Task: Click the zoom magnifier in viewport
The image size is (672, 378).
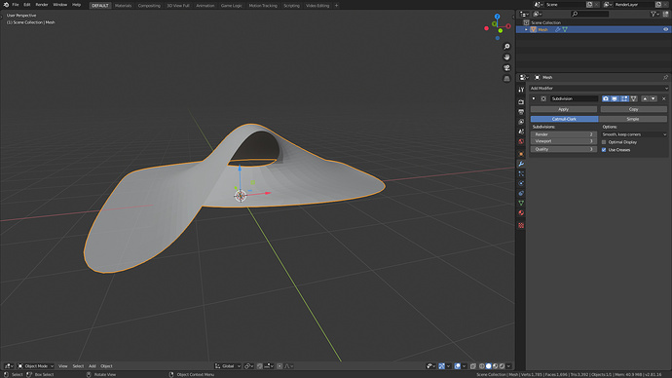Action: [506, 47]
